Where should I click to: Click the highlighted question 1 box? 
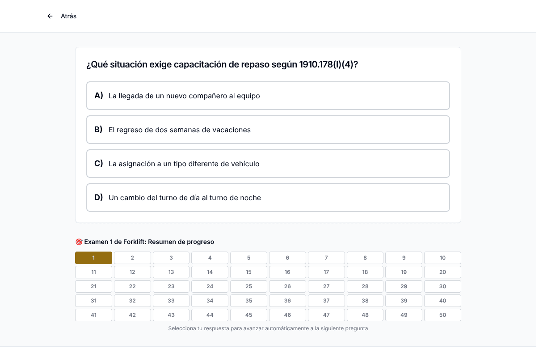93,258
